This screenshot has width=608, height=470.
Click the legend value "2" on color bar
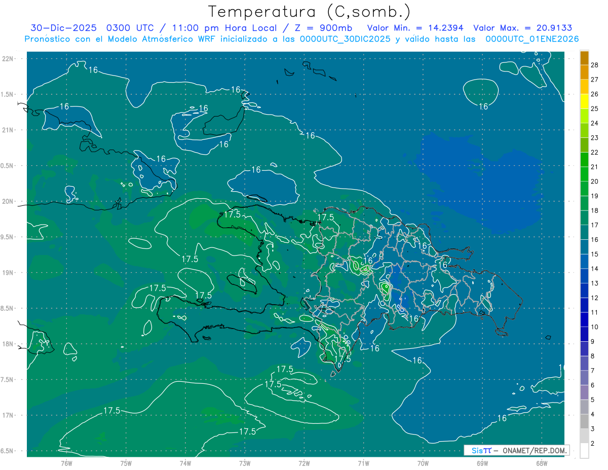593,444
